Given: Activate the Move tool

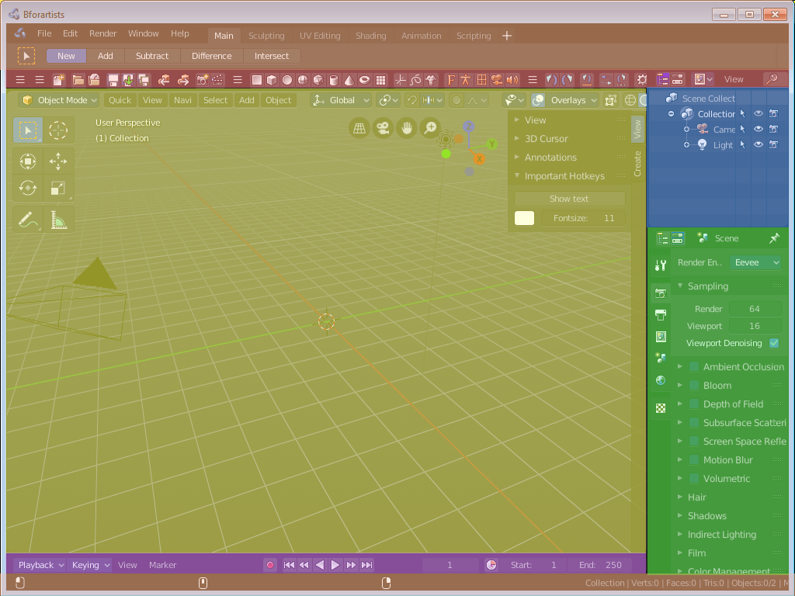Looking at the screenshot, I should 57,161.
